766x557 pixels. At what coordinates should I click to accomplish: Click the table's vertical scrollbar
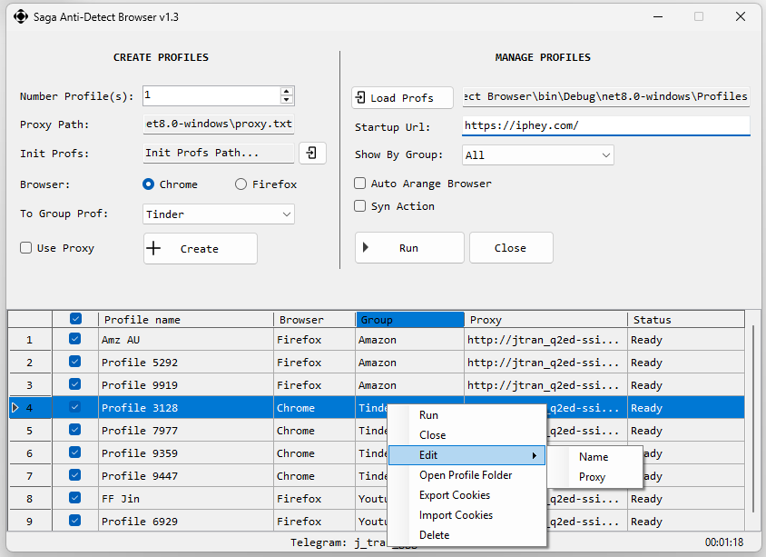(752, 421)
